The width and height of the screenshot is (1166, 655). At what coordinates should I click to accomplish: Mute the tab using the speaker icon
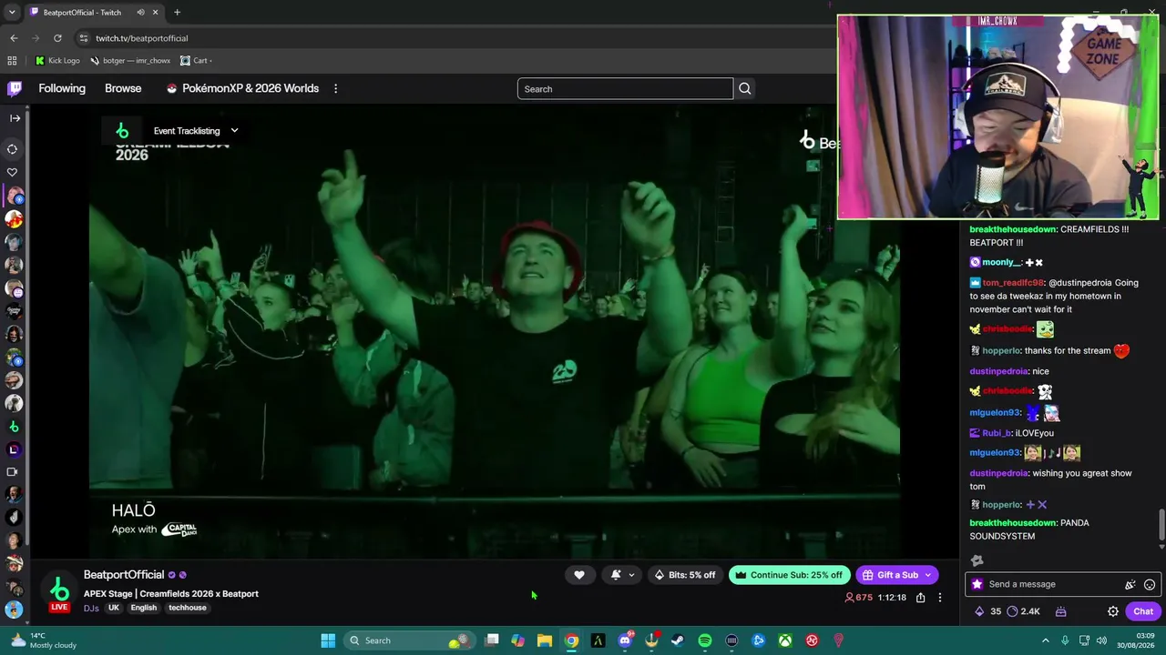[x=140, y=13]
